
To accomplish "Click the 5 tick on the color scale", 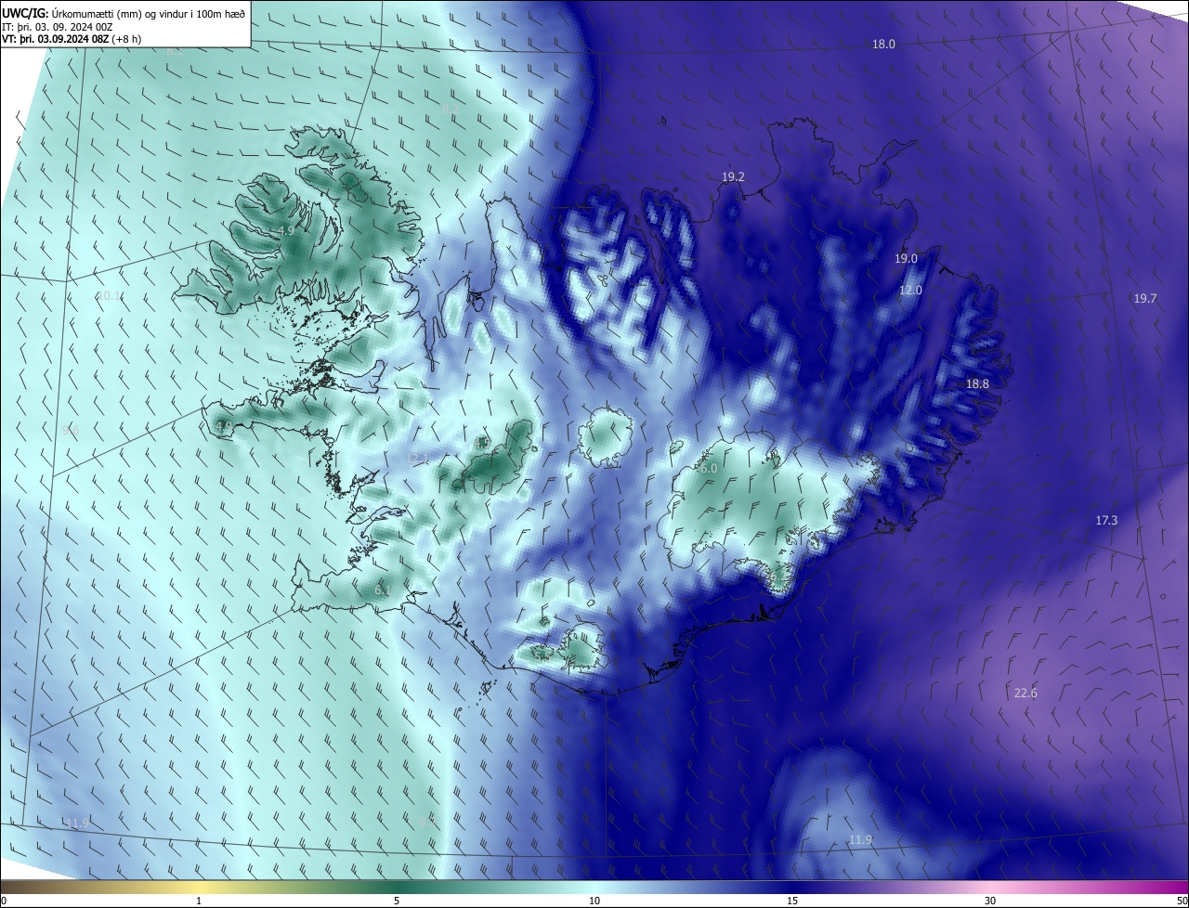I will point(397,901).
